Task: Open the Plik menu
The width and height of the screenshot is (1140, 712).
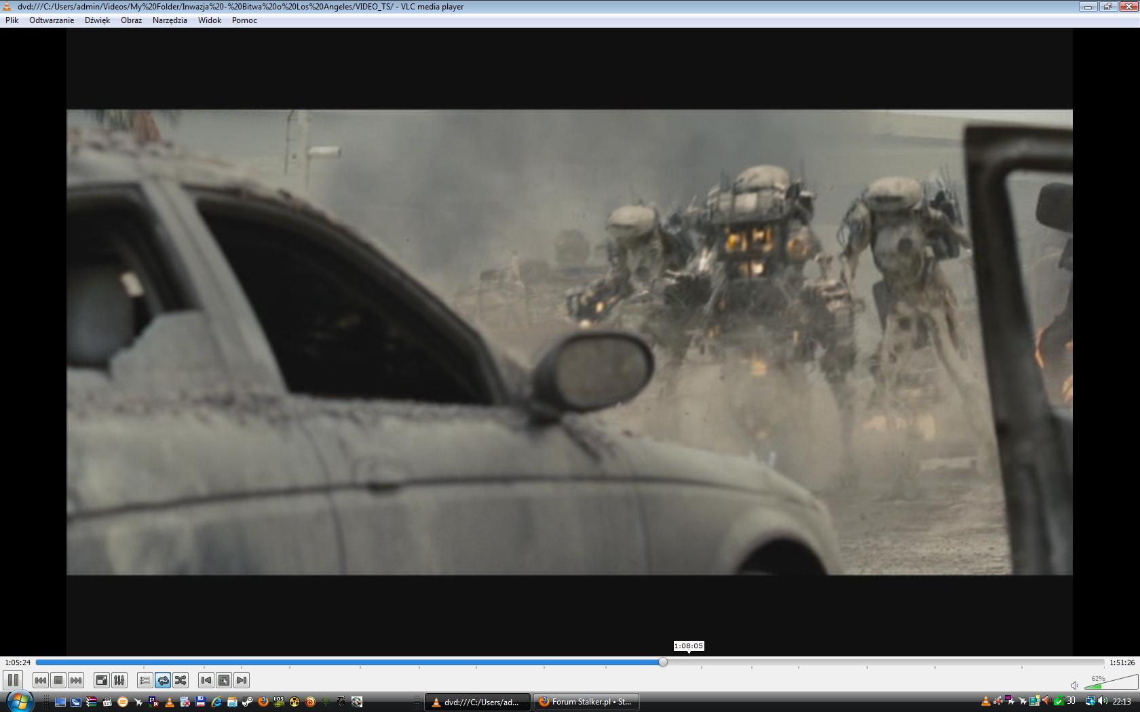Action: click(12, 20)
